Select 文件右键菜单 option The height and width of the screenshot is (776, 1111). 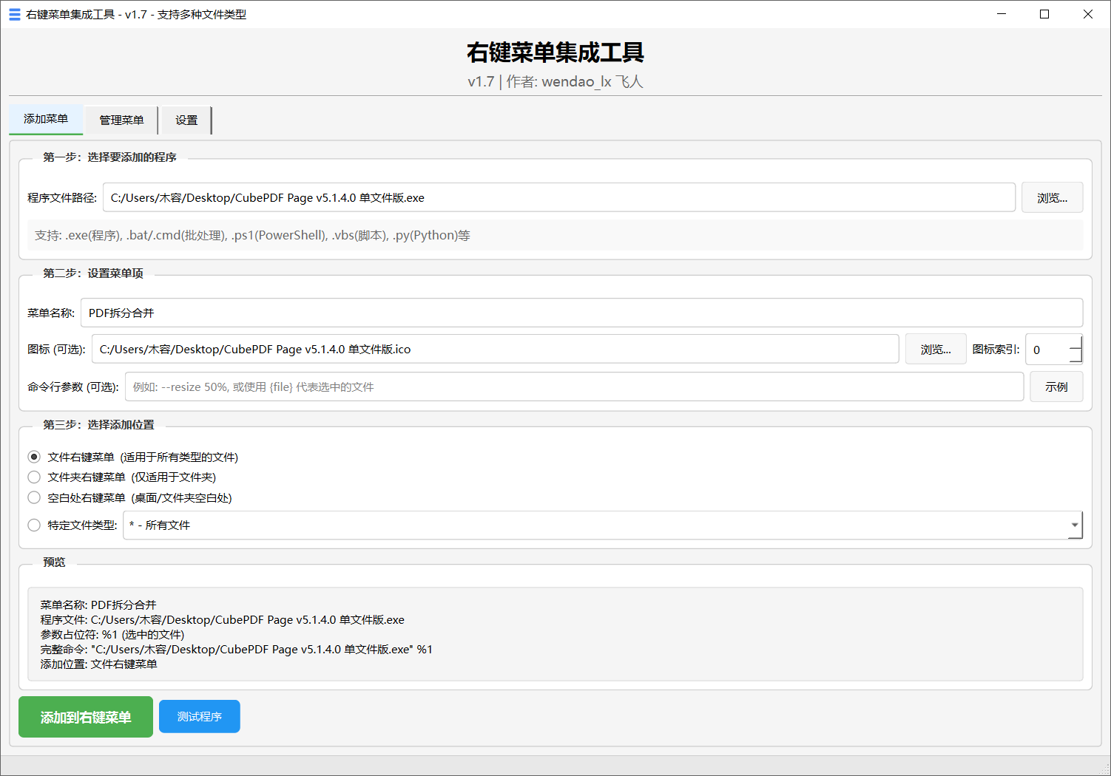(x=34, y=456)
